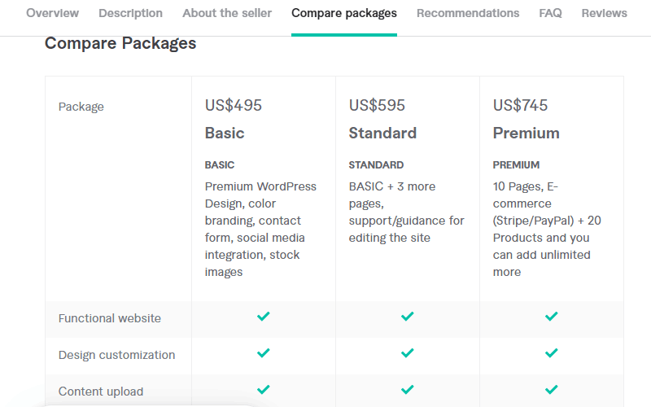
Task: Switch to the Description tab
Action: 130,13
